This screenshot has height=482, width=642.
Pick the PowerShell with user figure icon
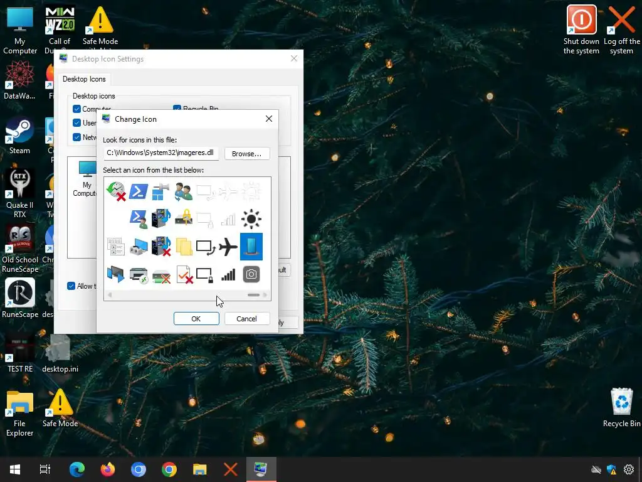(139, 219)
